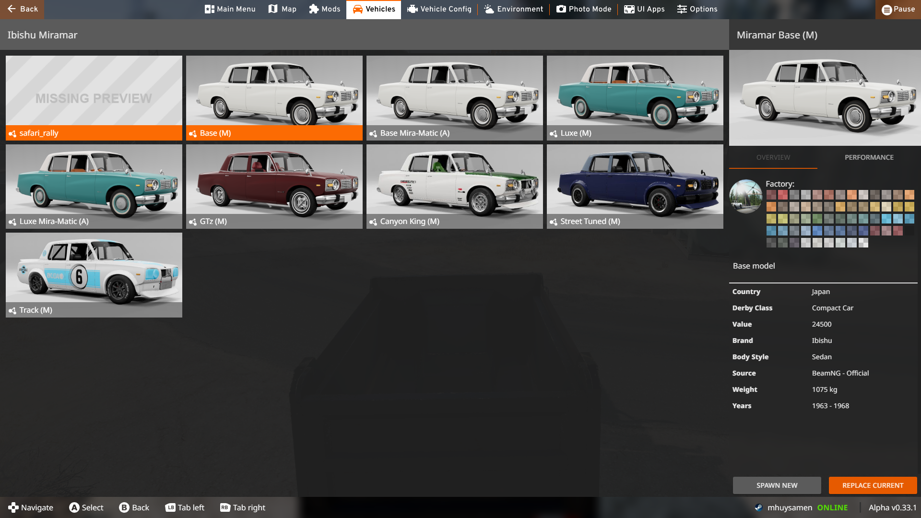Click the Vehicle Config engine icon

412,9
